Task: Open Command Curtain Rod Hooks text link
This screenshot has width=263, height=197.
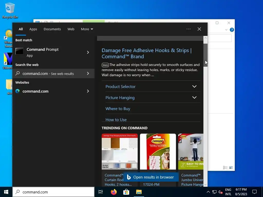Action: pyautogui.click(x=114, y=180)
